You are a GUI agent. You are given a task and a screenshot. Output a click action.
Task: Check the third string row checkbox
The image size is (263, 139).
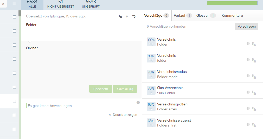pos(14,45)
